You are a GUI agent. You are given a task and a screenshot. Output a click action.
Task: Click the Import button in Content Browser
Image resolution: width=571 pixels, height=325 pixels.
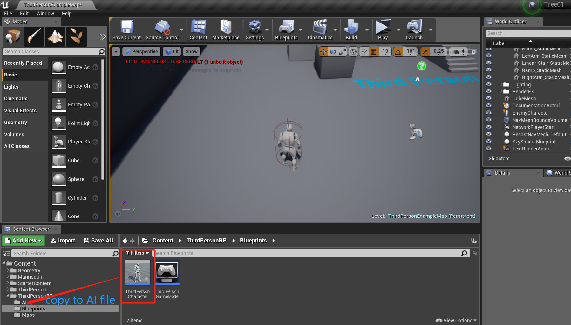(x=63, y=240)
